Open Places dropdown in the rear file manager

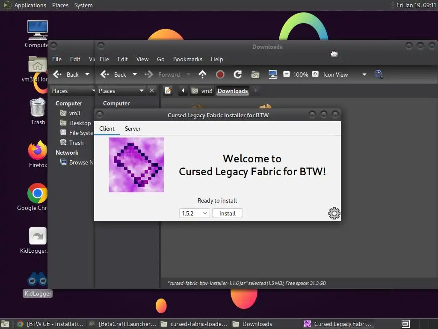[x=72, y=91]
